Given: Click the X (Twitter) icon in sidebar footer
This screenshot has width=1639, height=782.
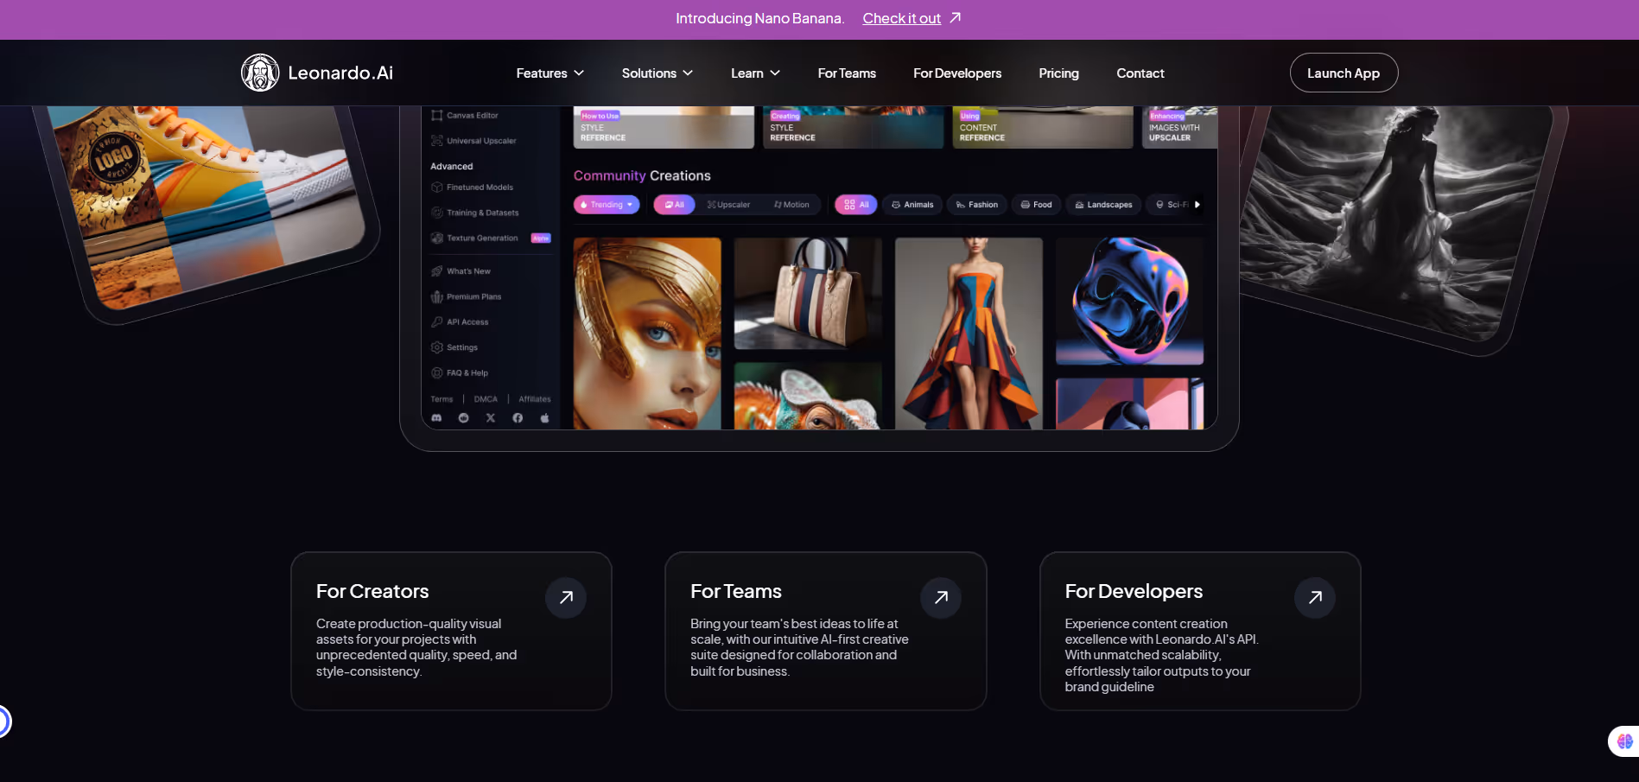Looking at the screenshot, I should pos(491,417).
